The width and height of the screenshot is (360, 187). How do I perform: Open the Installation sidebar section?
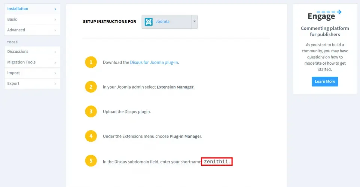click(x=32, y=9)
